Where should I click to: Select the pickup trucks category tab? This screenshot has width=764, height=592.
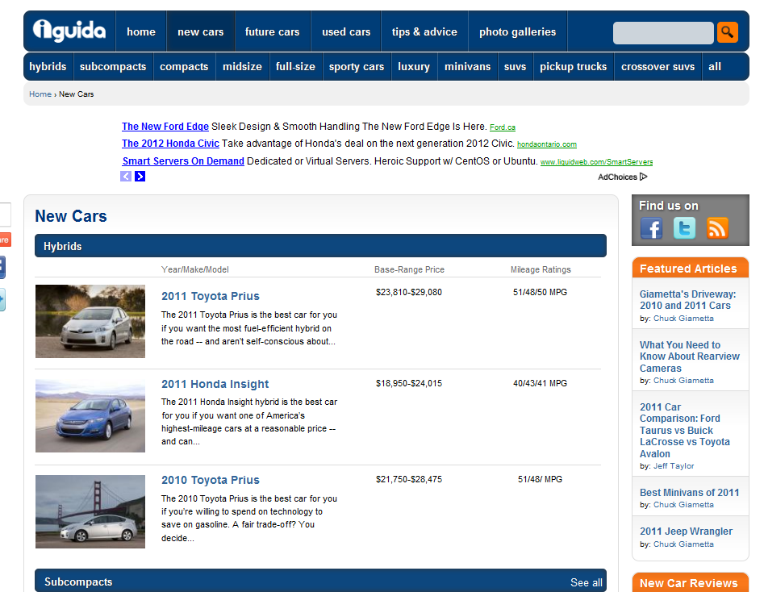pos(573,67)
